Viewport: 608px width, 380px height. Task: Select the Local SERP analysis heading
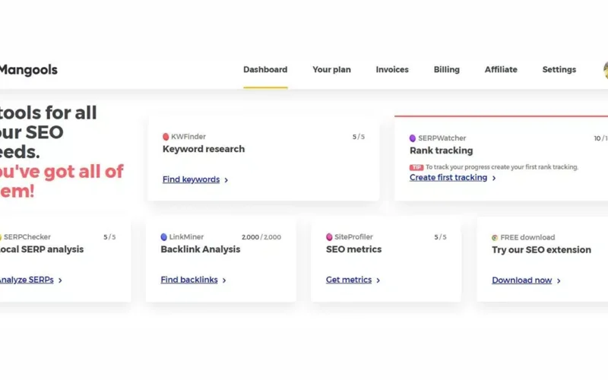pyautogui.click(x=42, y=249)
